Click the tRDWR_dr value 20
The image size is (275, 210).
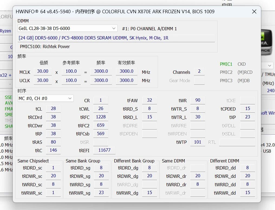(198, 176)
